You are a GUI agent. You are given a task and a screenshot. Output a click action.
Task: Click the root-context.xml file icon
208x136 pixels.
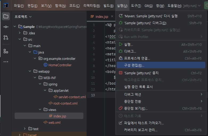51,103
